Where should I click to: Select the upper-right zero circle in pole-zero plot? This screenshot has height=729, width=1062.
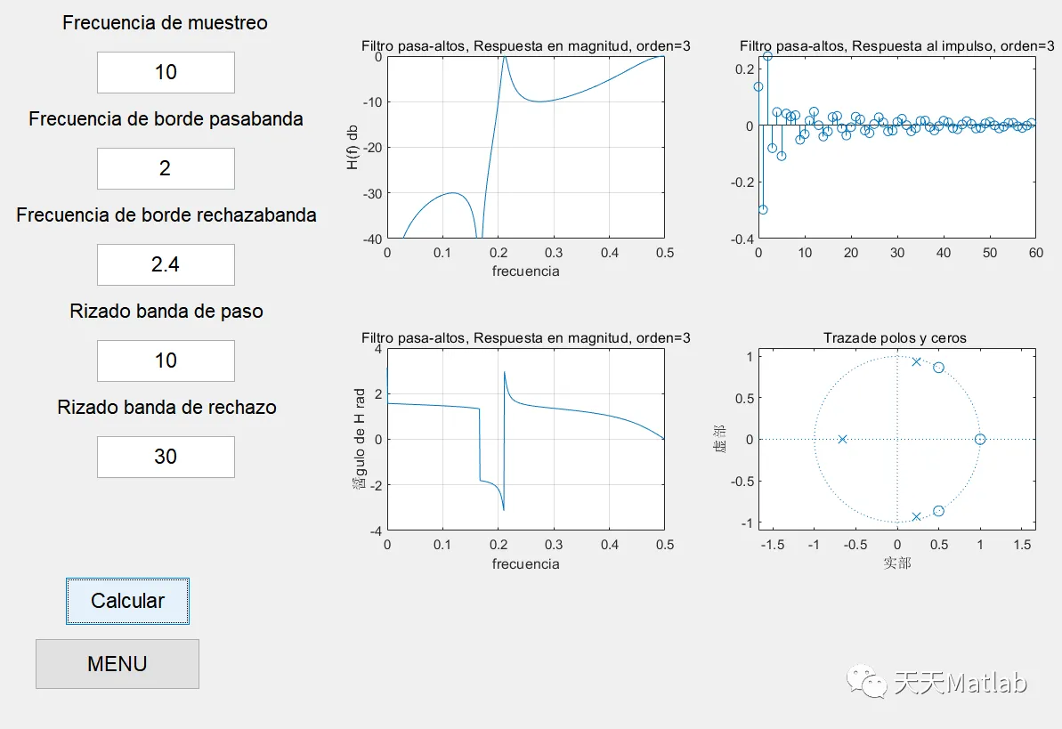(x=938, y=368)
